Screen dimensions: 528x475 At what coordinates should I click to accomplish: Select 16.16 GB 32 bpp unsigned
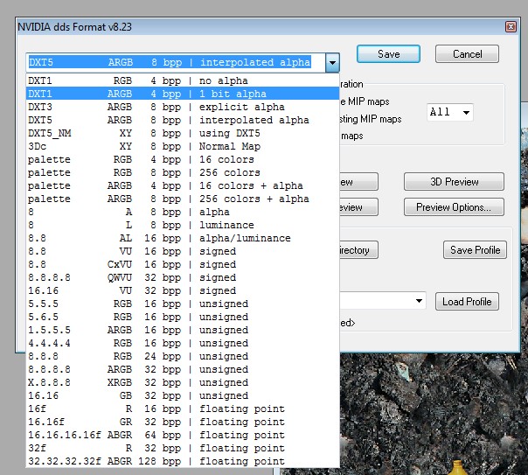183,395
